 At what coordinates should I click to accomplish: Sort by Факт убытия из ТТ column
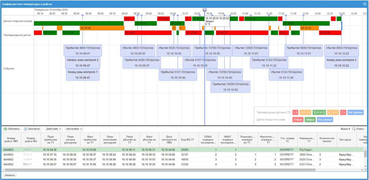[149, 140]
